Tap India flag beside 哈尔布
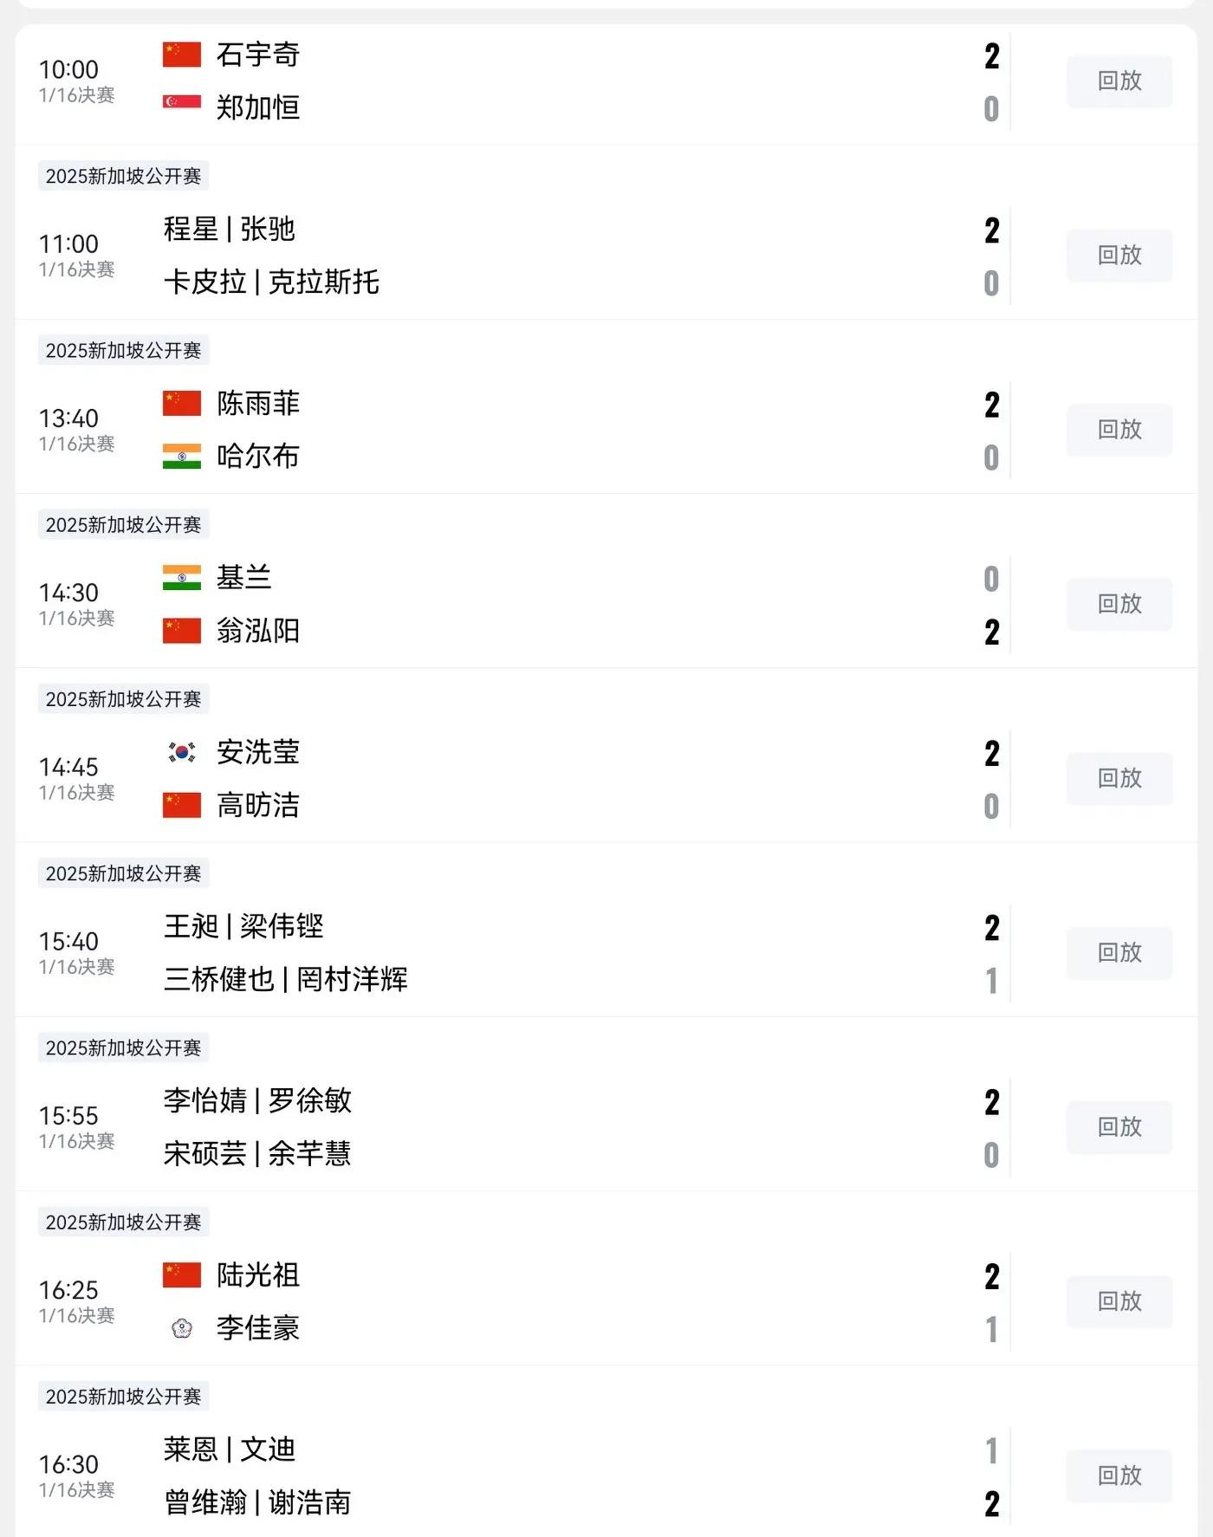Viewport: 1213px width, 1537px height. coord(182,456)
